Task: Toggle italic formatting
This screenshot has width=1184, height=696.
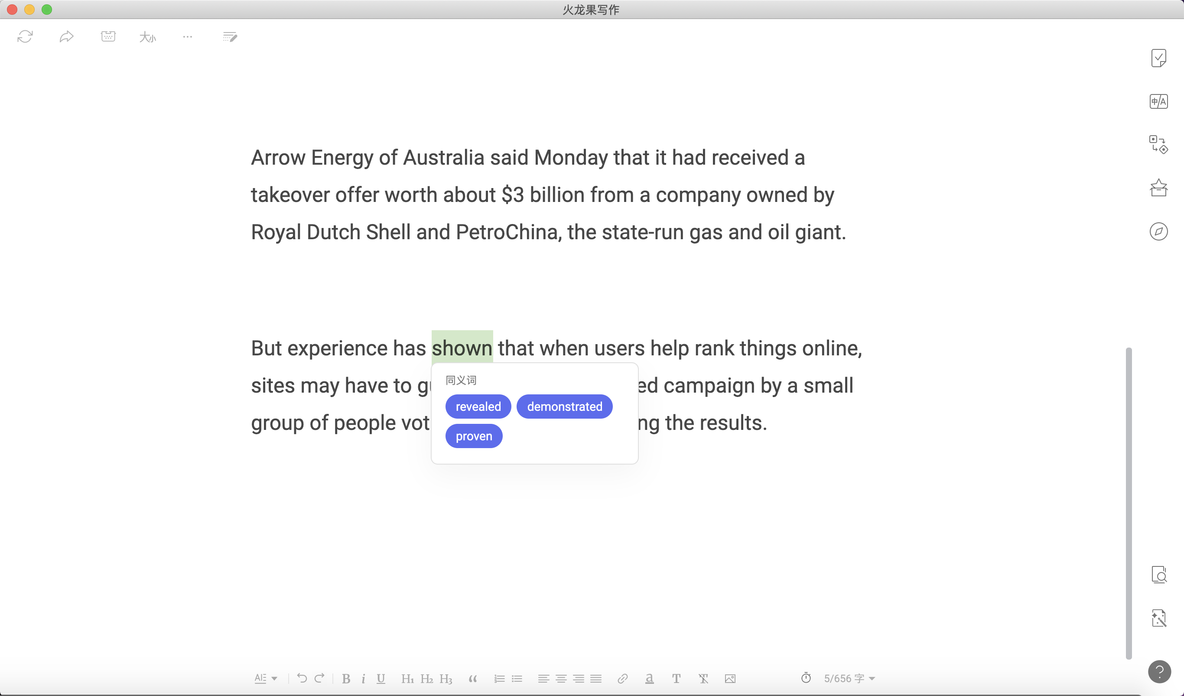Action: click(363, 678)
